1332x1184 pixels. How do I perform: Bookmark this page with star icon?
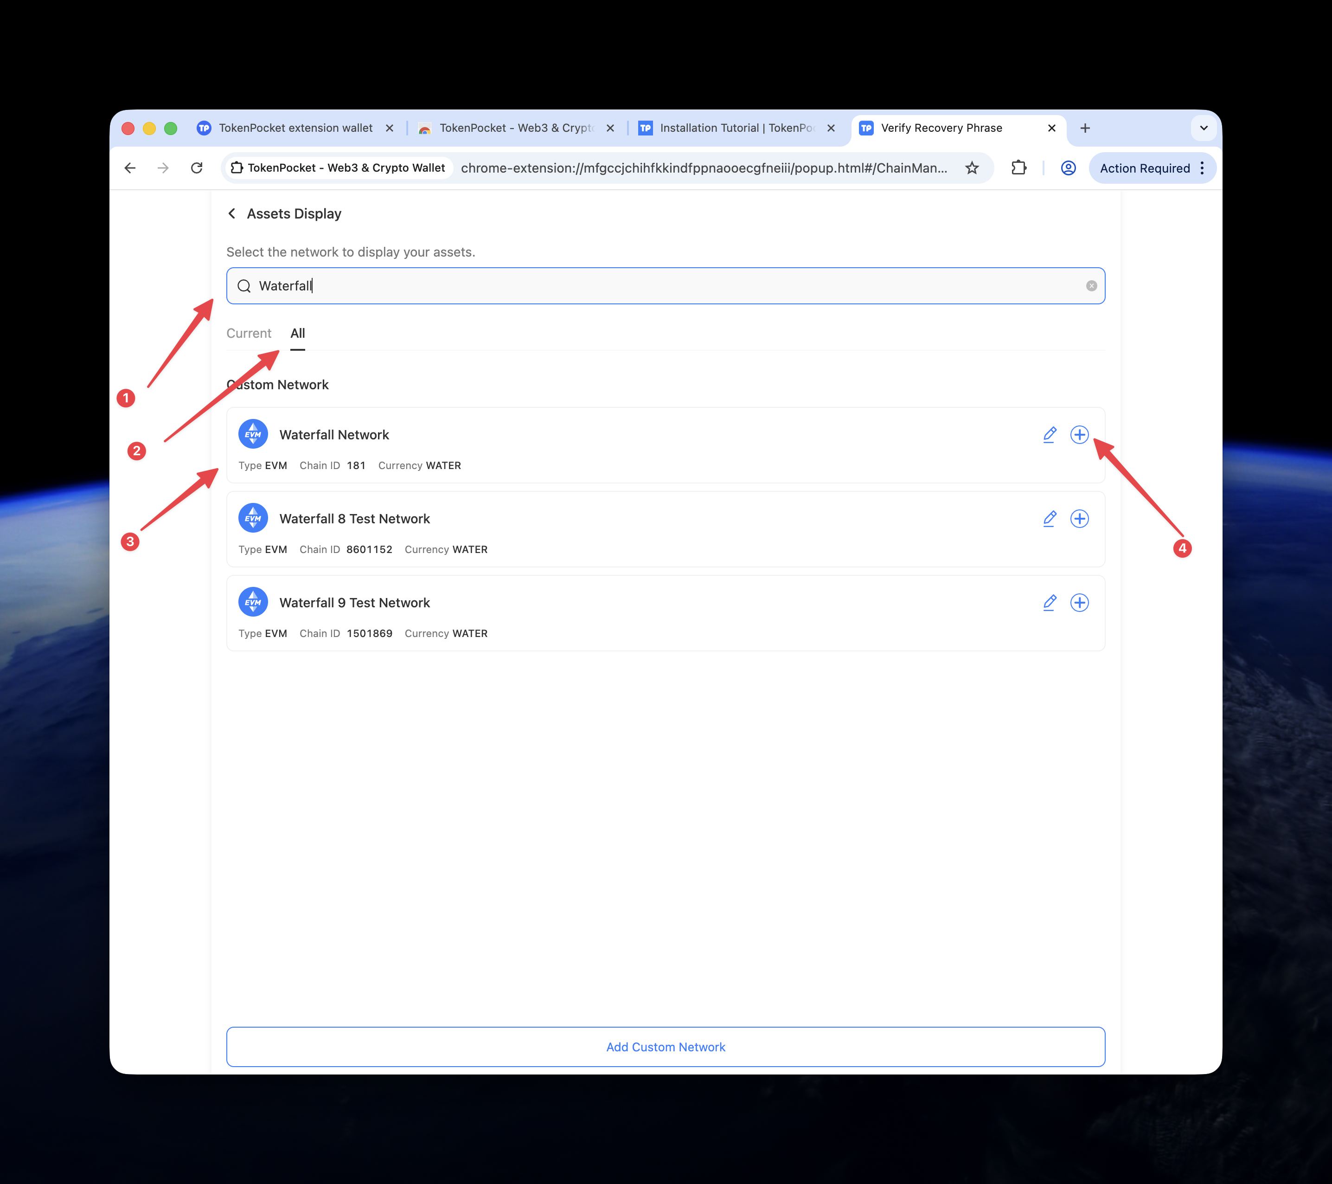click(972, 168)
